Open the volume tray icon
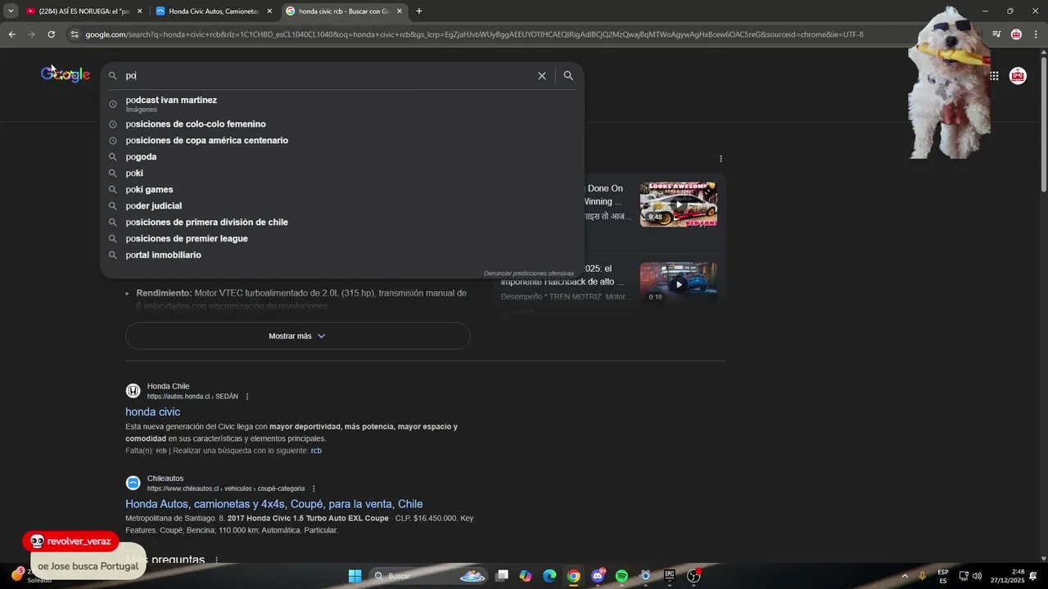This screenshot has width=1048, height=589. click(977, 576)
